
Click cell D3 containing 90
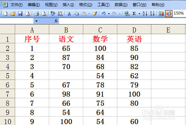click(134, 57)
